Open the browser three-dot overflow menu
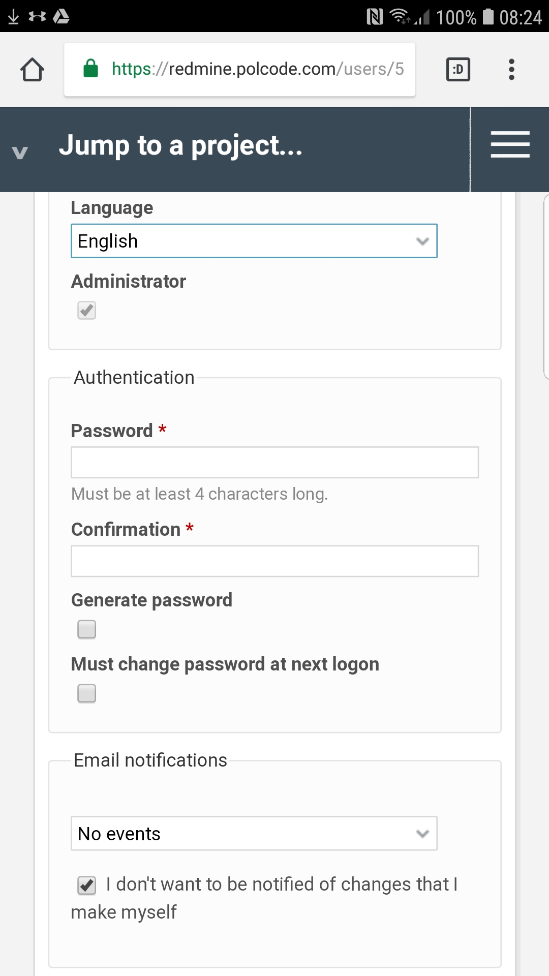Screen dimensions: 549x976 511,70
